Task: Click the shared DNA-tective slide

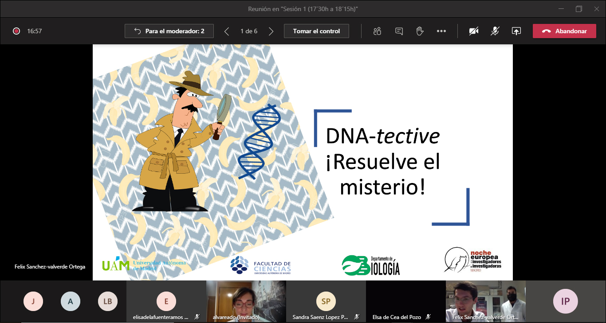Action: point(303,162)
